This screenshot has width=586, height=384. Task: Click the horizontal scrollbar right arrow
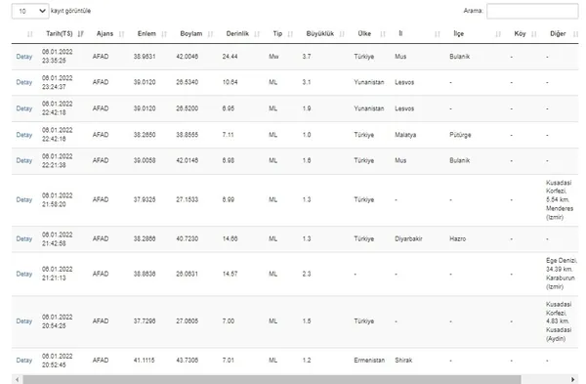[x=572, y=379]
